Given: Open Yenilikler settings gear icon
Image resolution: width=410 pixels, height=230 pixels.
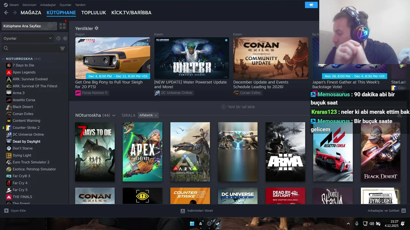Looking at the screenshot, I should (x=96, y=28).
